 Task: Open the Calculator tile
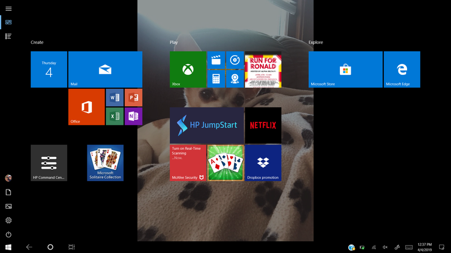tap(216, 79)
